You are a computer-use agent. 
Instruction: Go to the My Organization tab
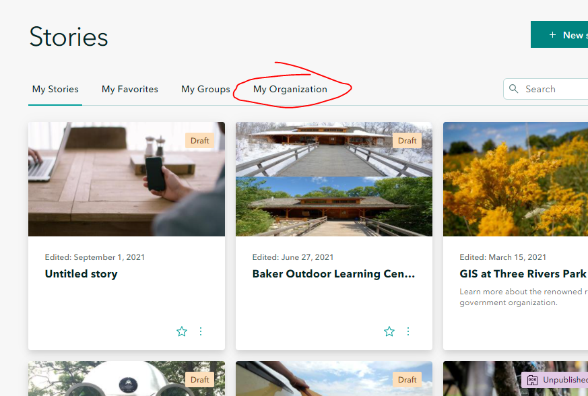pyautogui.click(x=290, y=89)
